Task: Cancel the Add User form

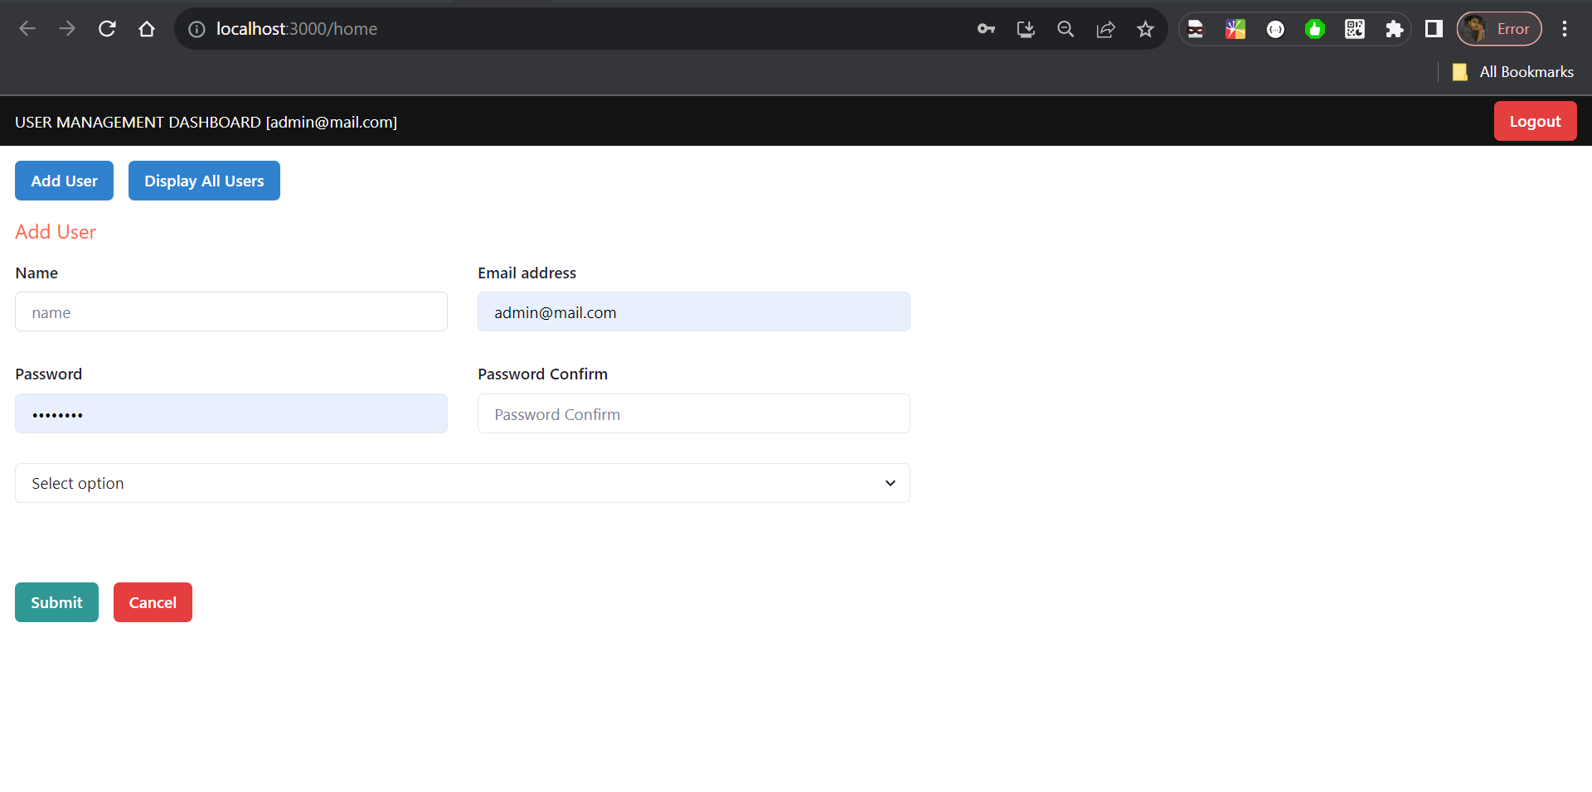Action: click(153, 602)
